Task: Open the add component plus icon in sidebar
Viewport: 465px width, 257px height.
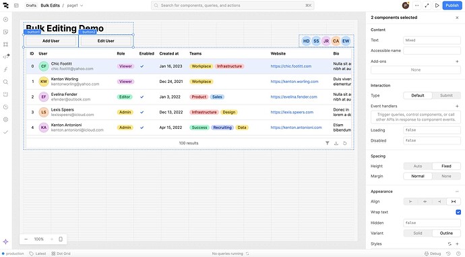Action: [5, 20]
